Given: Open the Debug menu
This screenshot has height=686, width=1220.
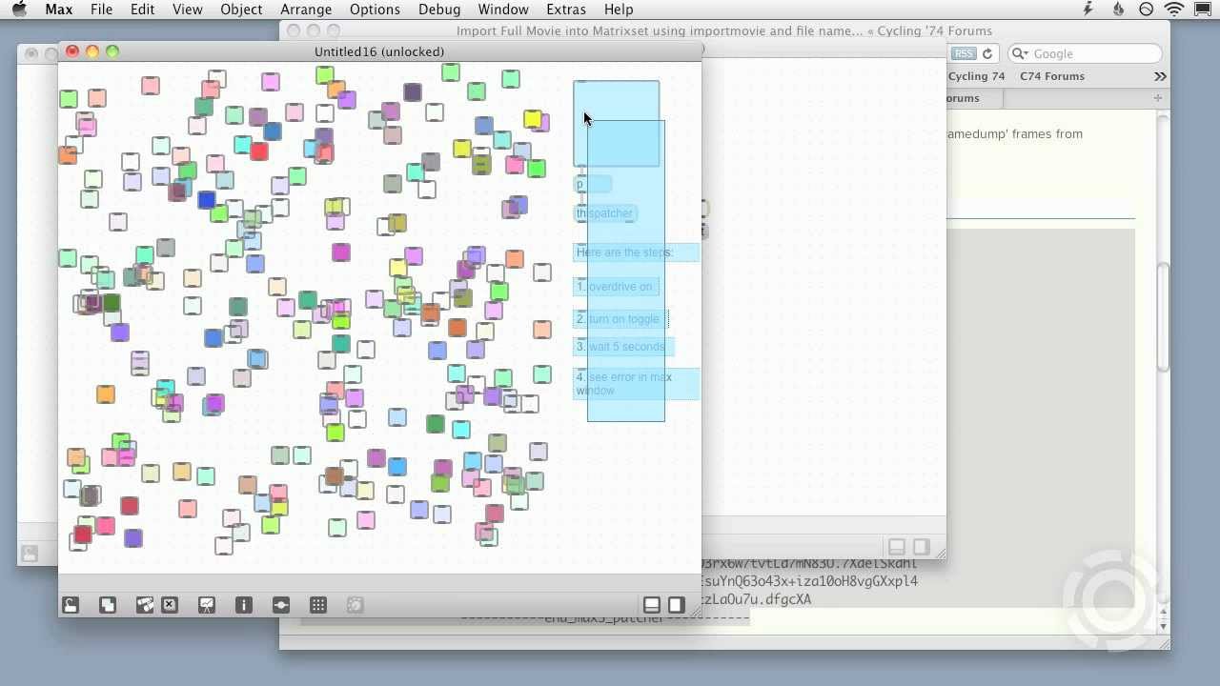Looking at the screenshot, I should point(439,10).
